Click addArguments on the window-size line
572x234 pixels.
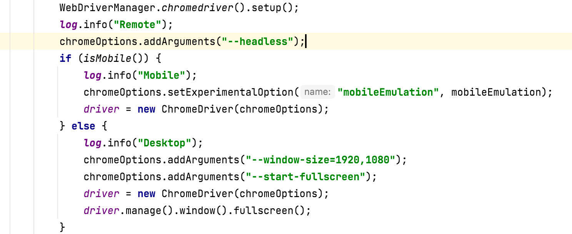point(203,160)
